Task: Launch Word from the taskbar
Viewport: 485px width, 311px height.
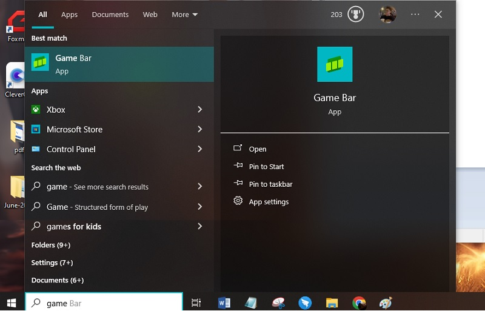Action: click(224, 303)
